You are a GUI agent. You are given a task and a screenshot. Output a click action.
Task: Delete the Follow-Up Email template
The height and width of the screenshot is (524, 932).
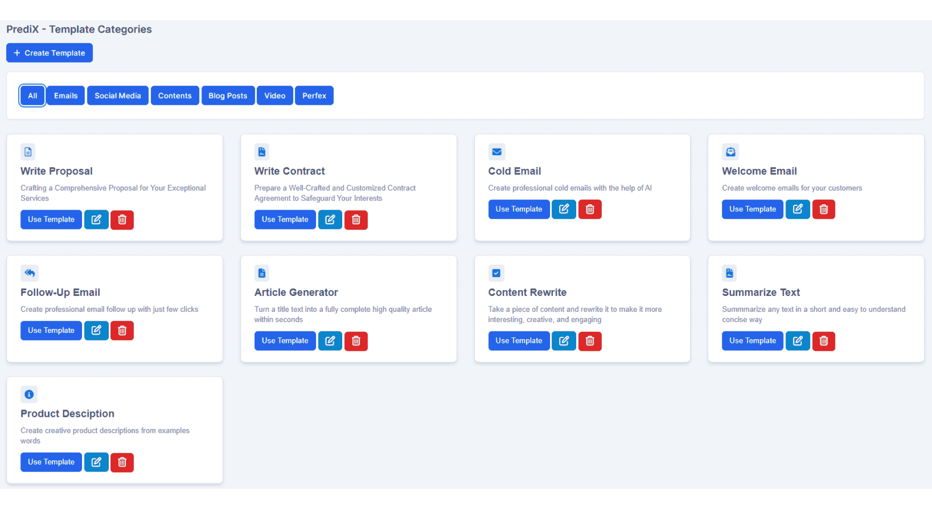[x=122, y=330]
